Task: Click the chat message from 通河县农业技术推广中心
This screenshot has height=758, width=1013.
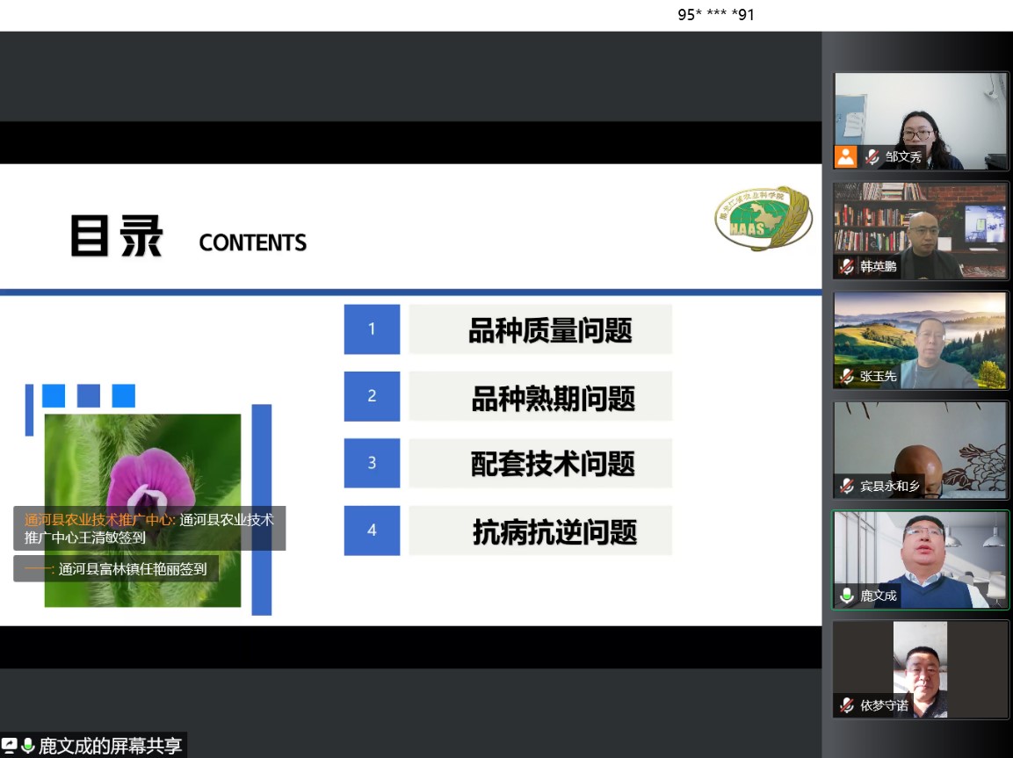Action: (149, 528)
